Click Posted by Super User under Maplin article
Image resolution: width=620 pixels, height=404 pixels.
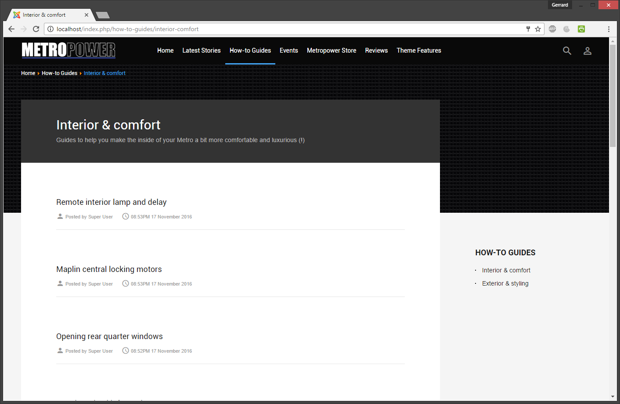click(x=89, y=284)
